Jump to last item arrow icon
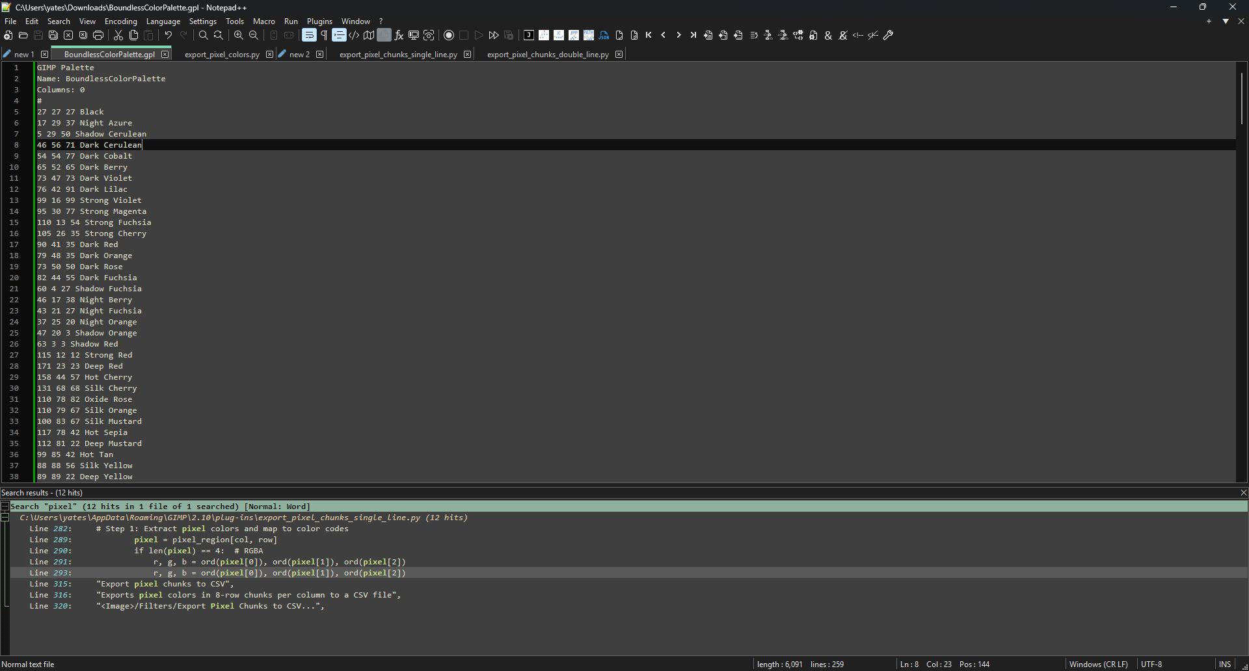 coord(693,35)
